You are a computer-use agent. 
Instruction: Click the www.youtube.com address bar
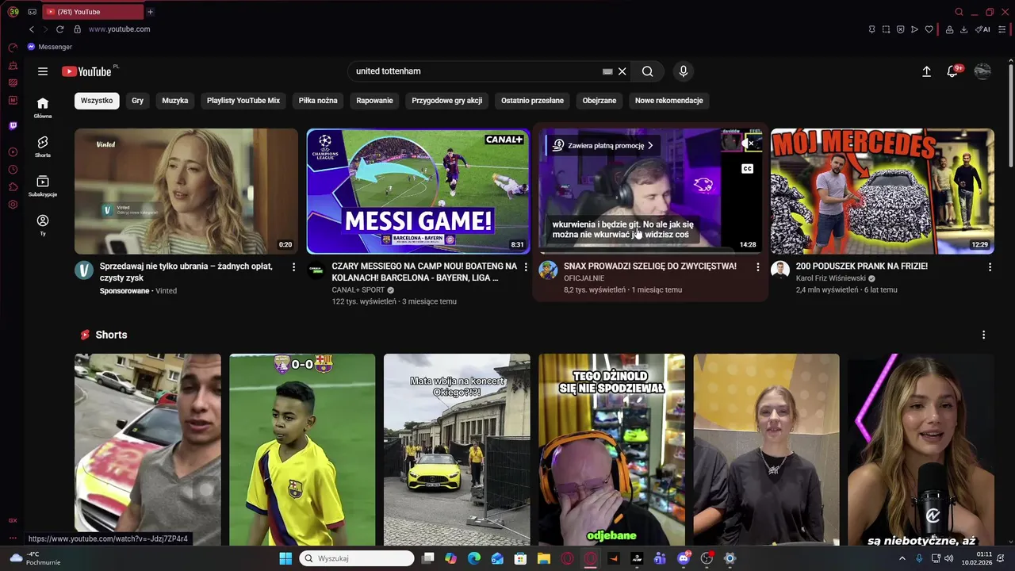click(x=119, y=29)
